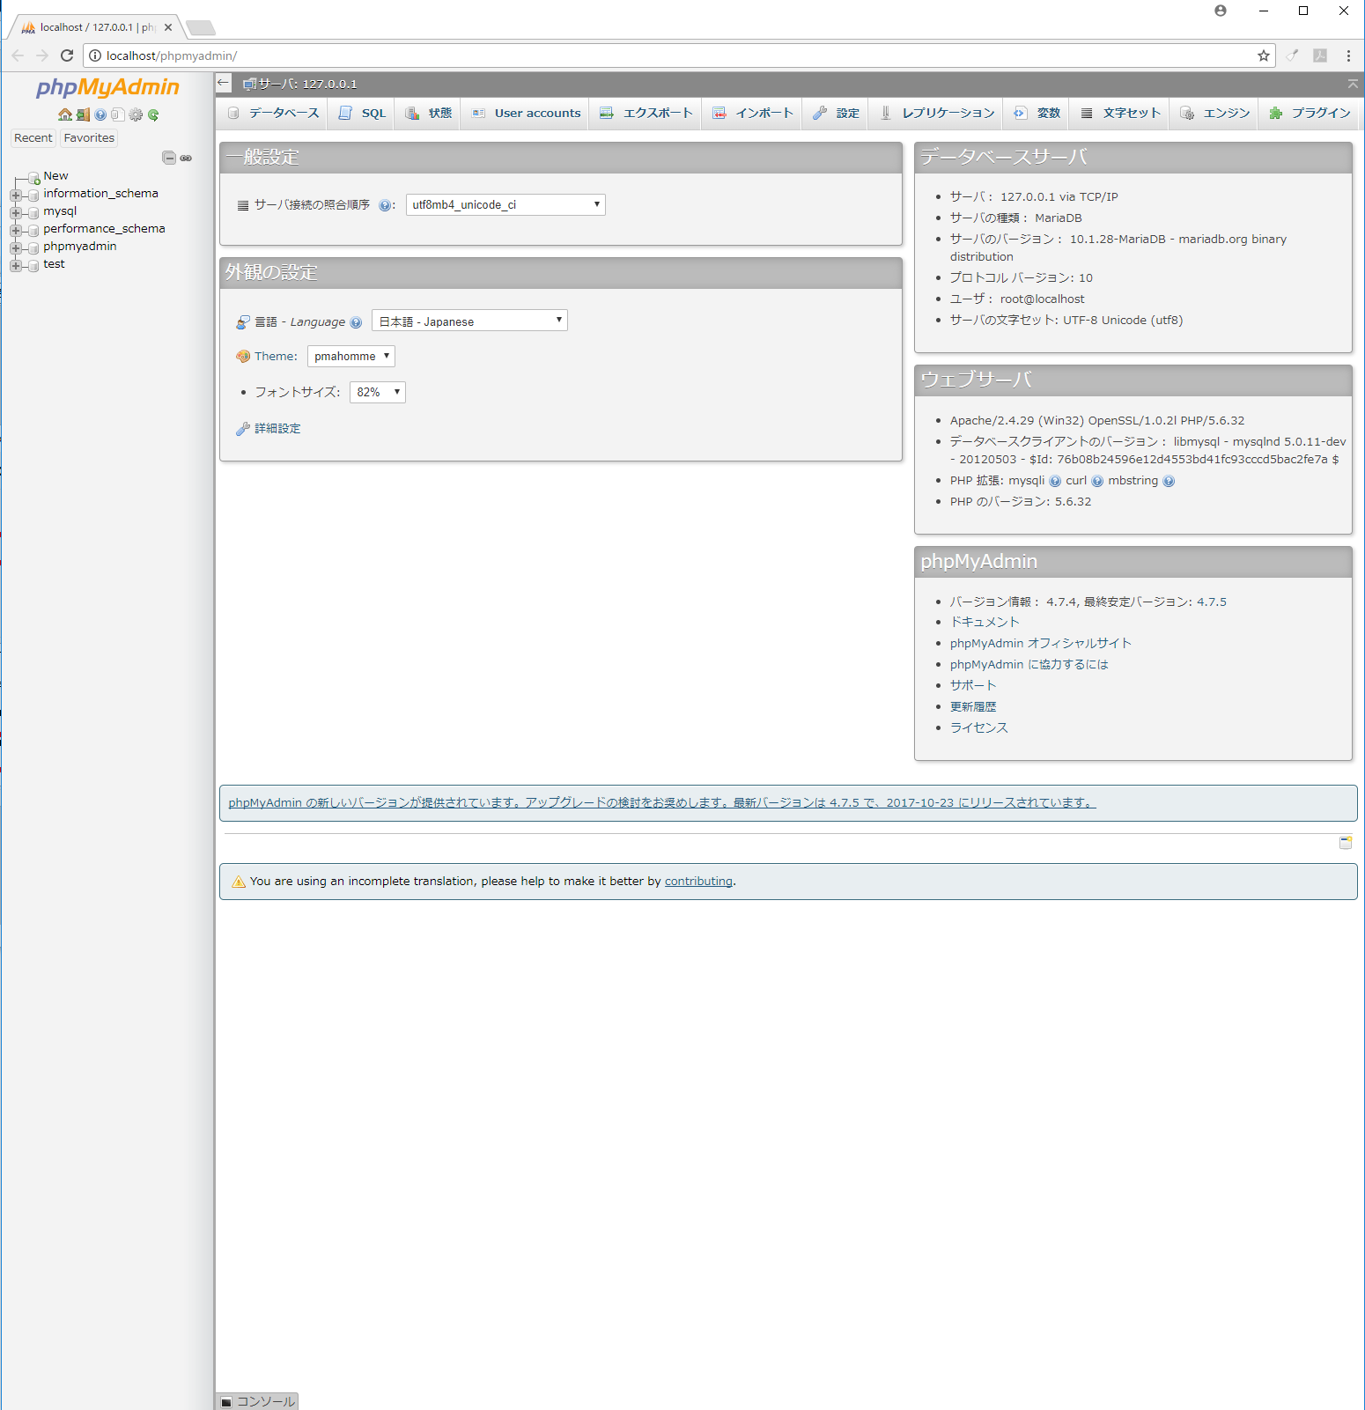The image size is (1365, 1410).
Task: Toggle link with main panel chain icon
Action: [186, 158]
